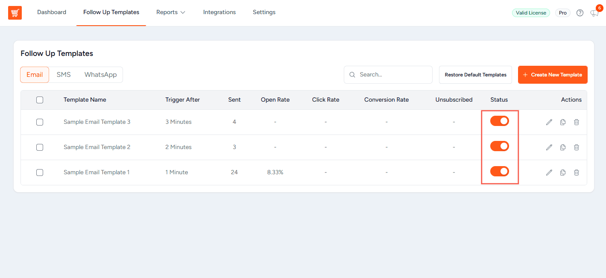Click the Status column header
Viewport: 606px width, 278px height.
pyautogui.click(x=499, y=100)
